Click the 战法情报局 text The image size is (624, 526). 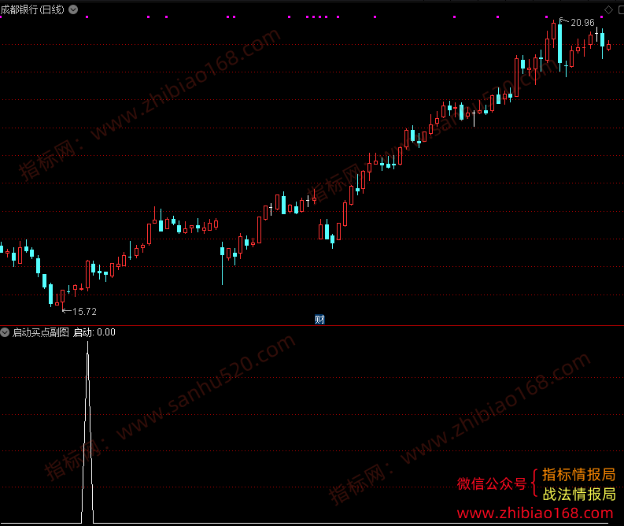[579, 495]
